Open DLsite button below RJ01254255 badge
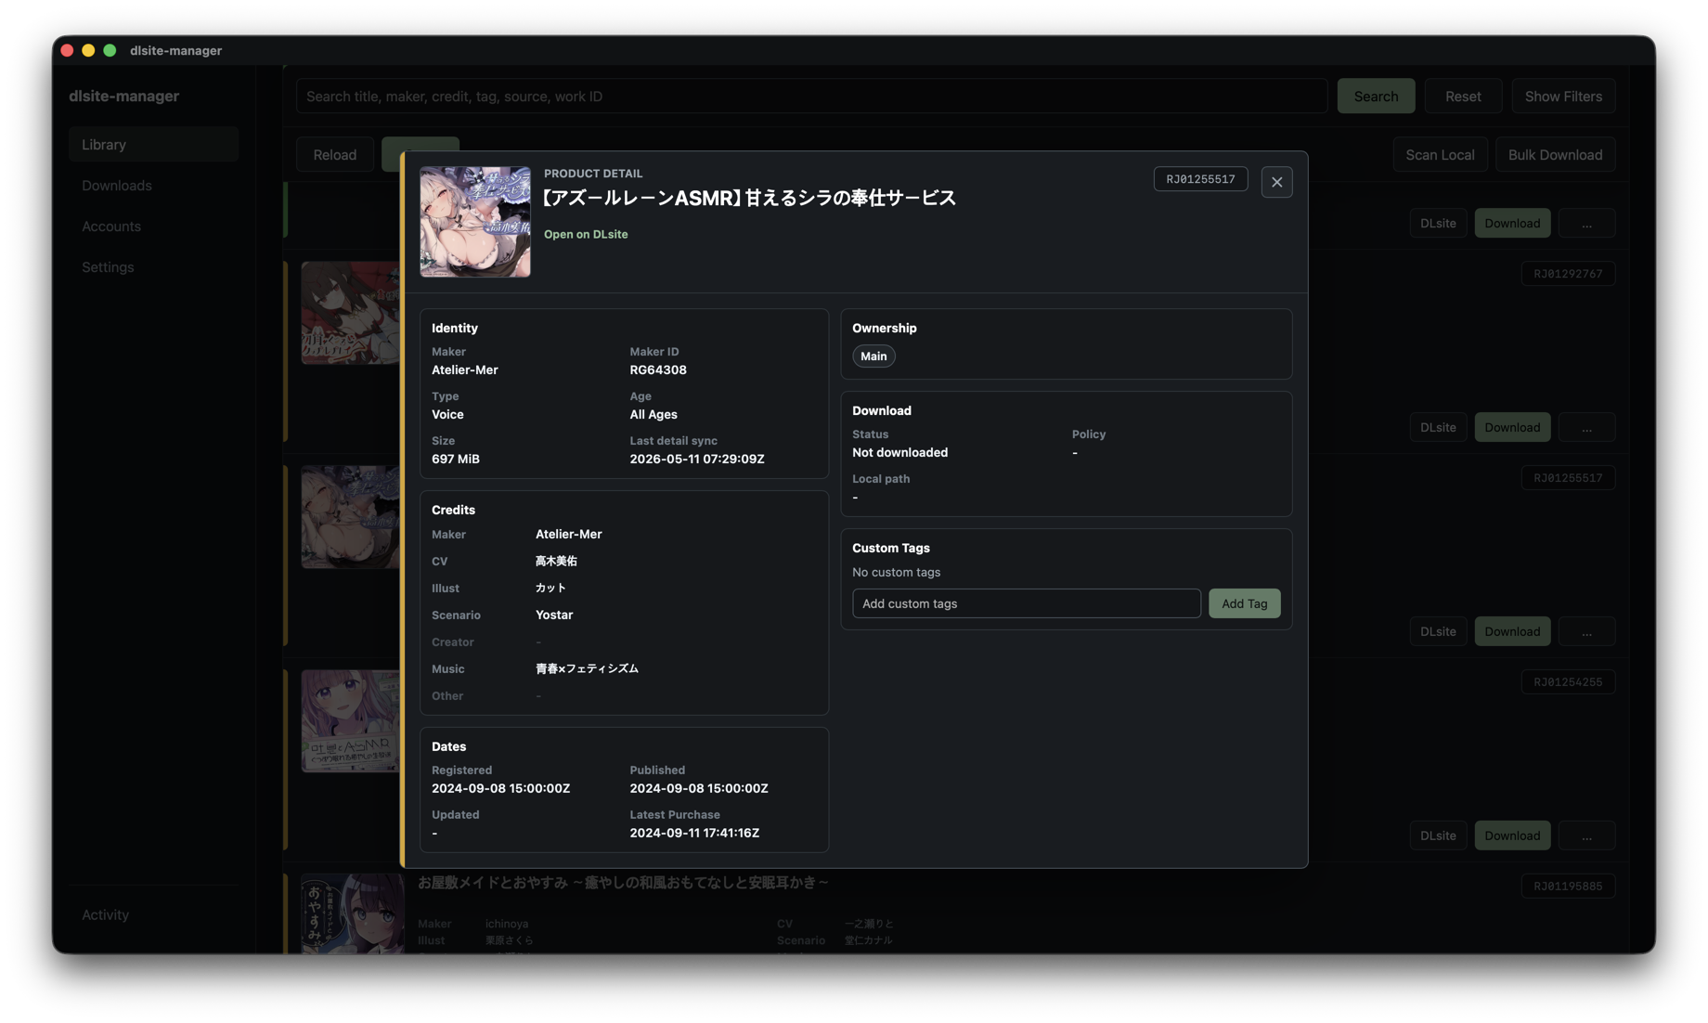The height and width of the screenshot is (1023, 1708). [x=1438, y=835]
